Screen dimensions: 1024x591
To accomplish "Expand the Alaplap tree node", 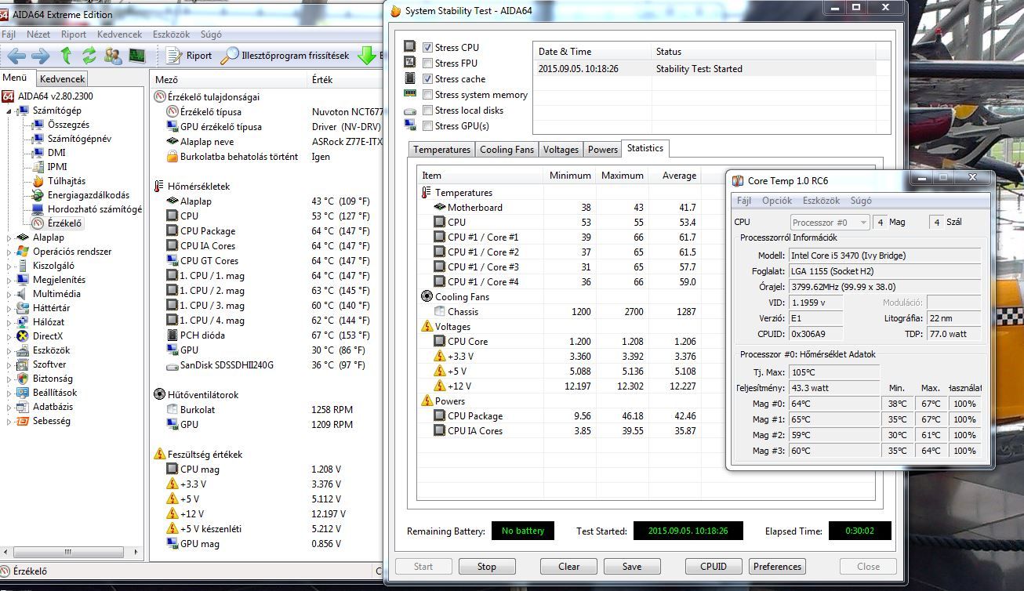I will (9, 237).
